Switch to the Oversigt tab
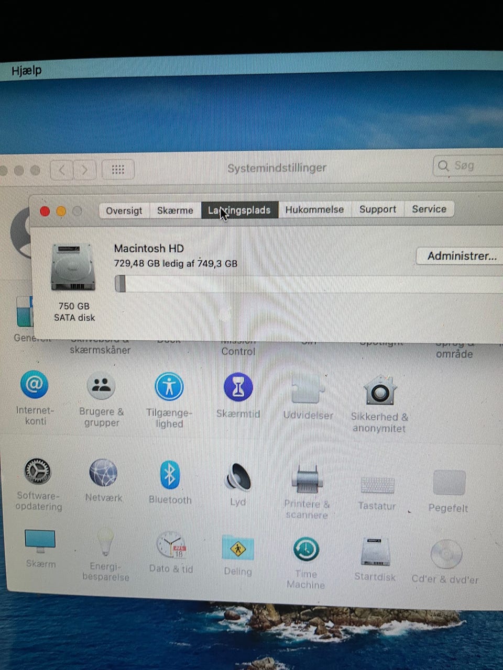Viewport: 503px width, 670px height. [x=124, y=210]
